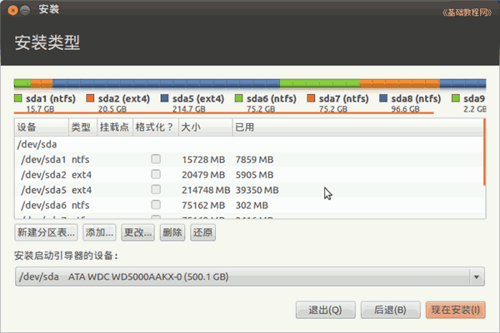Go back with the 后退(B) button
The width and height of the screenshot is (500, 333).
pos(390,310)
